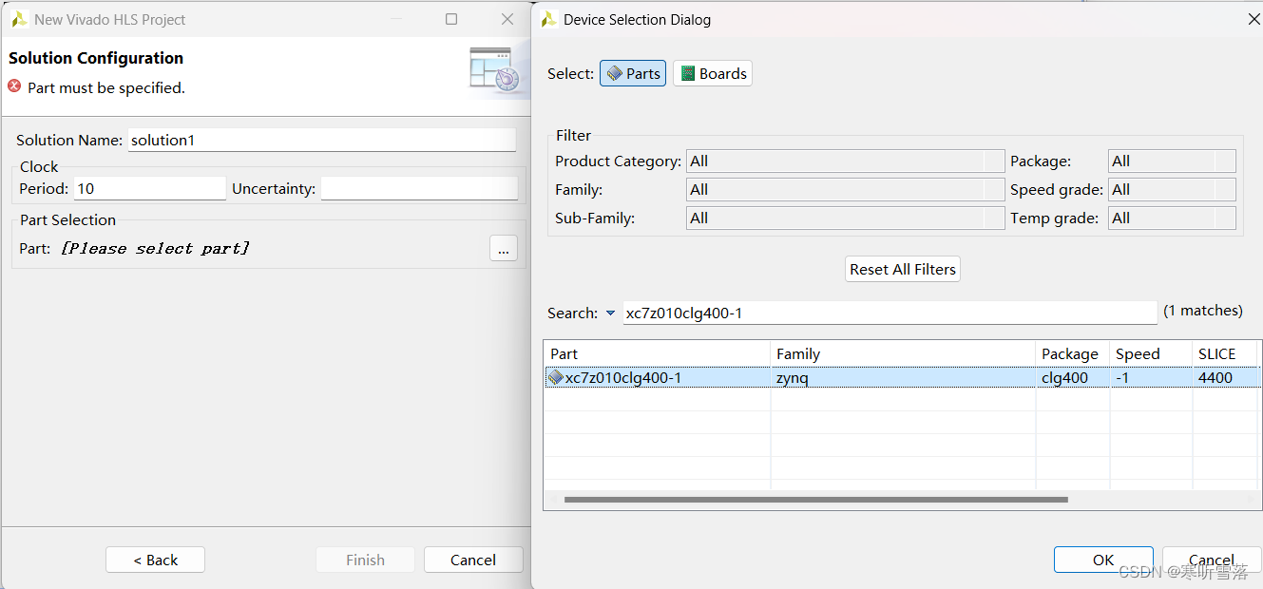Close the Device Selection Dialog window
The width and height of the screenshot is (1263, 589).
1253,19
